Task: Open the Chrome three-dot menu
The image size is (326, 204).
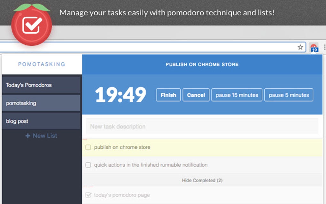Action: (x=325, y=47)
